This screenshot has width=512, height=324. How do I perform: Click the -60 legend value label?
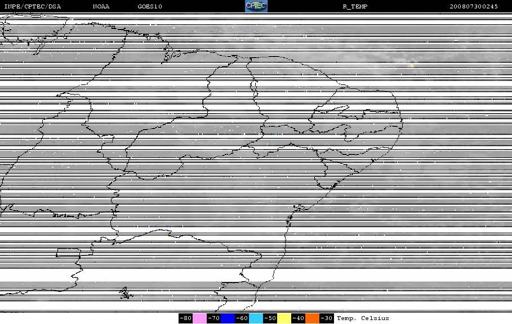click(242, 318)
